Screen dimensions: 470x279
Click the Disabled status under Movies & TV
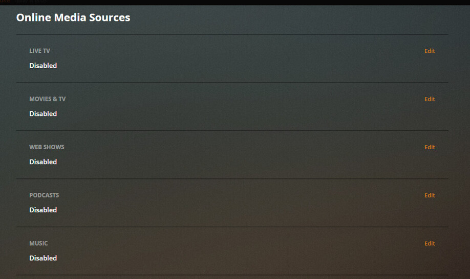pos(43,113)
